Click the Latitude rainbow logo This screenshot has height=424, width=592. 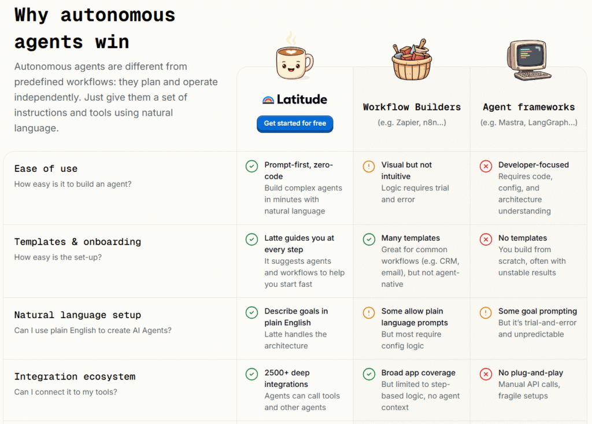(268, 99)
